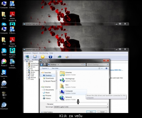Open the Paragon ExtFS desktop icon
142x118 pixels.
(12, 53)
